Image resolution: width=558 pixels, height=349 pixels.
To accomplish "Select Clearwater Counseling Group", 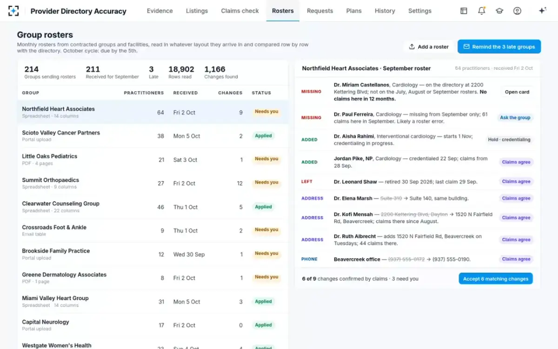I will 153,207.
